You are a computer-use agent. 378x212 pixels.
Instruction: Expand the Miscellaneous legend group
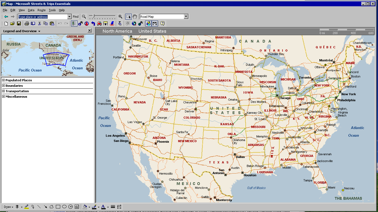point(4,97)
